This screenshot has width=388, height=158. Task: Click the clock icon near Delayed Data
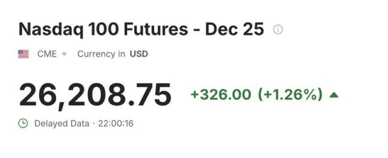(23, 123)
